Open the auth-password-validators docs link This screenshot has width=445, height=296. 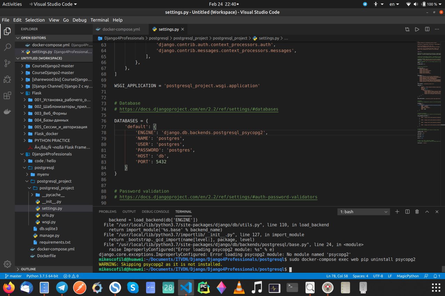(218, 197)
